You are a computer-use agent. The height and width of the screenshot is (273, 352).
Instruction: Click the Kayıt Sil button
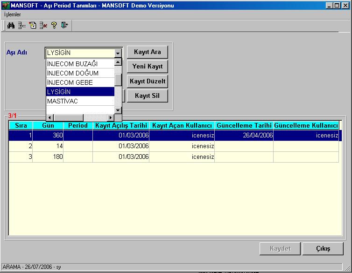click(148, 96)
